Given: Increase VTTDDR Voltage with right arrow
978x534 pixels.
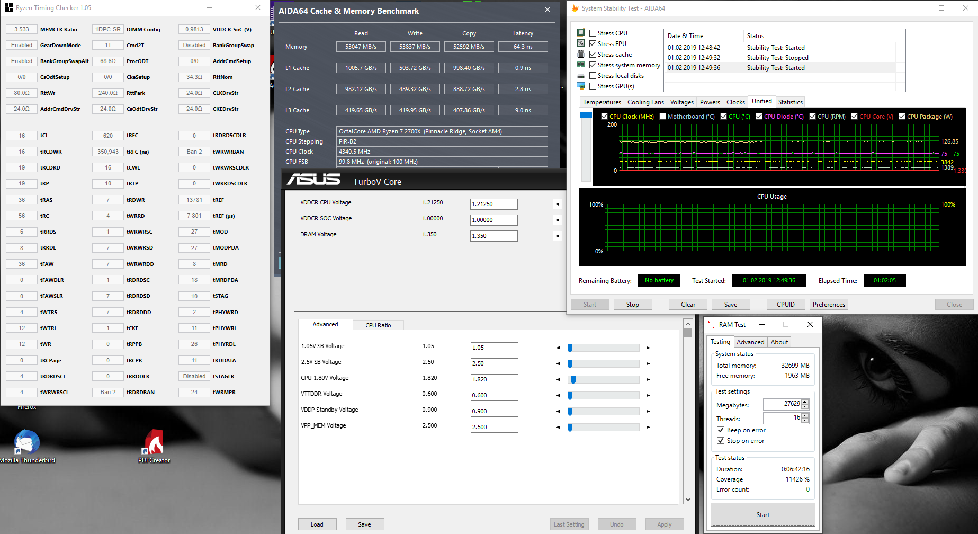Looking at the screenshot, I should coord(648,396).
